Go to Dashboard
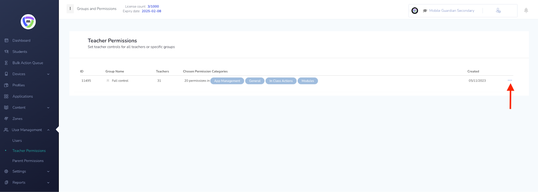538x192 pixels. 22,41
